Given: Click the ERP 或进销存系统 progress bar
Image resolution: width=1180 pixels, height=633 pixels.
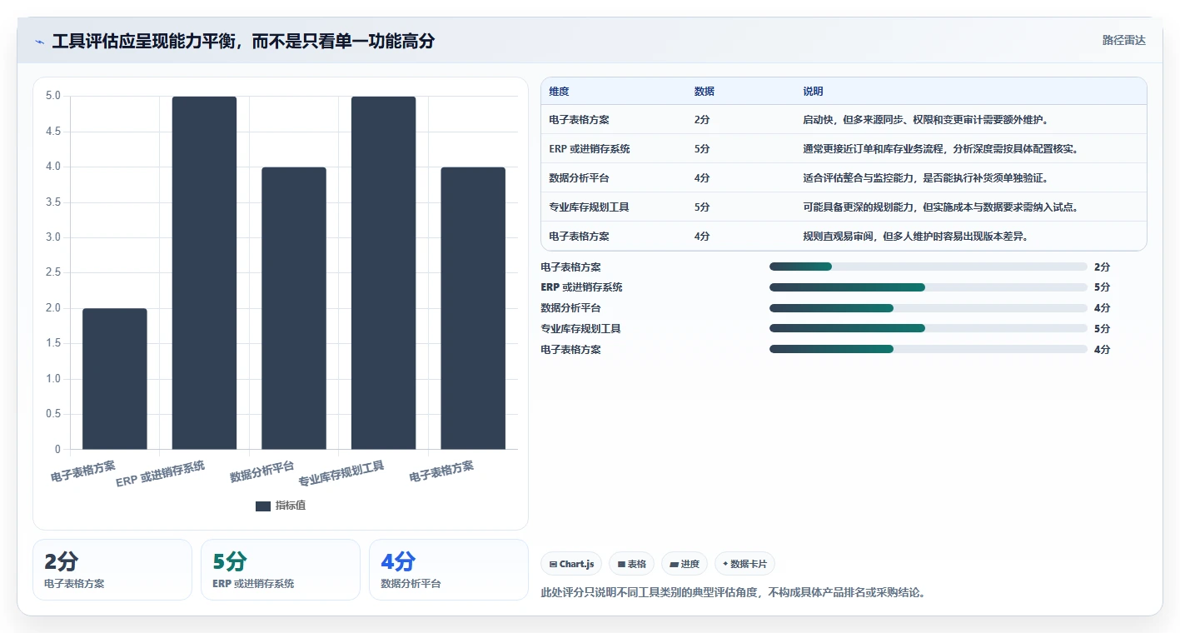Looking at the screenshot, I should [929, 287].
